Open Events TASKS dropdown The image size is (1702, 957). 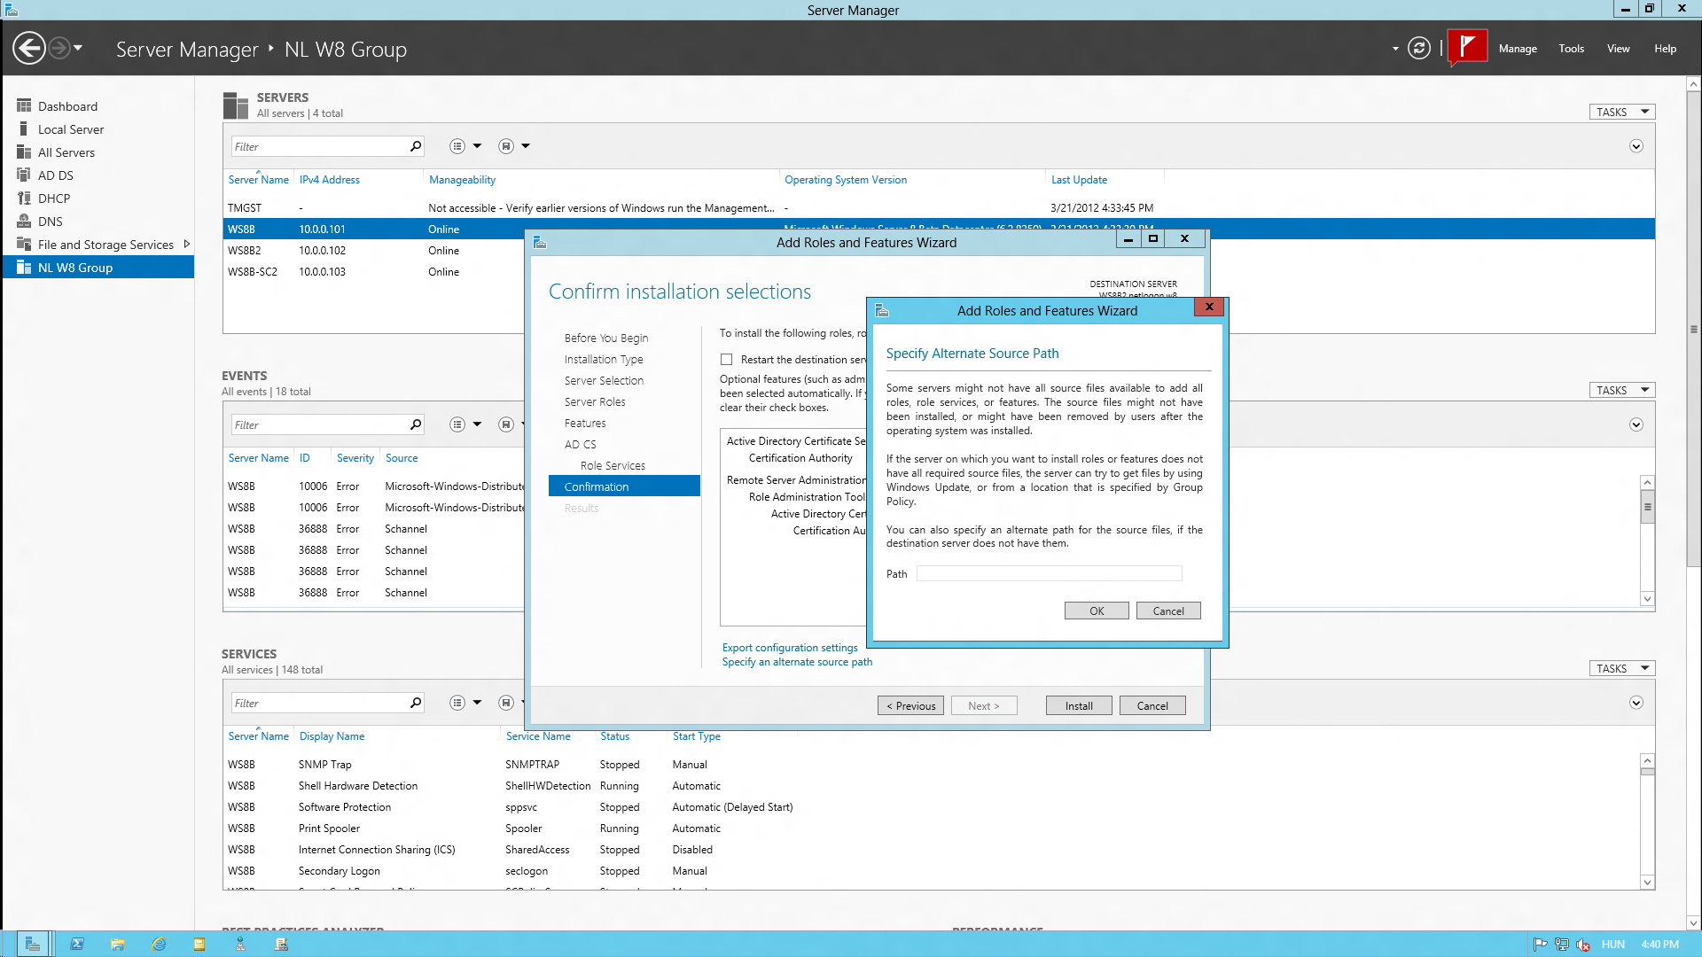click(1621, 390)
